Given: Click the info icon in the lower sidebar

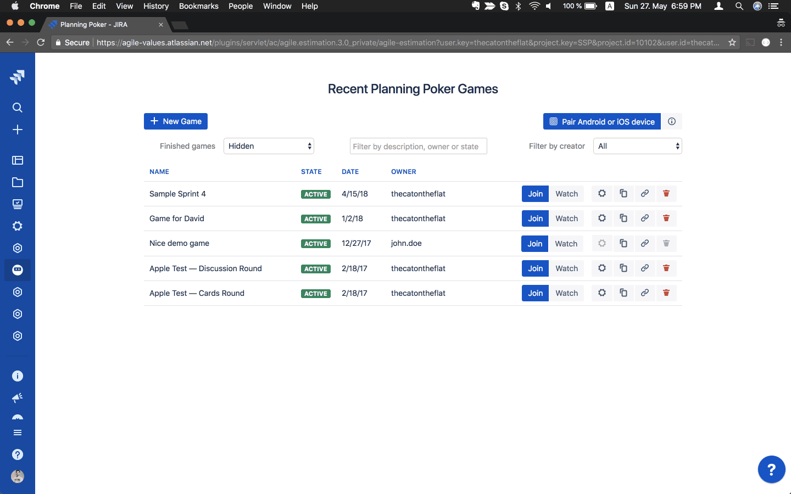Looking at the screenshot, I should tap(17, 376).
